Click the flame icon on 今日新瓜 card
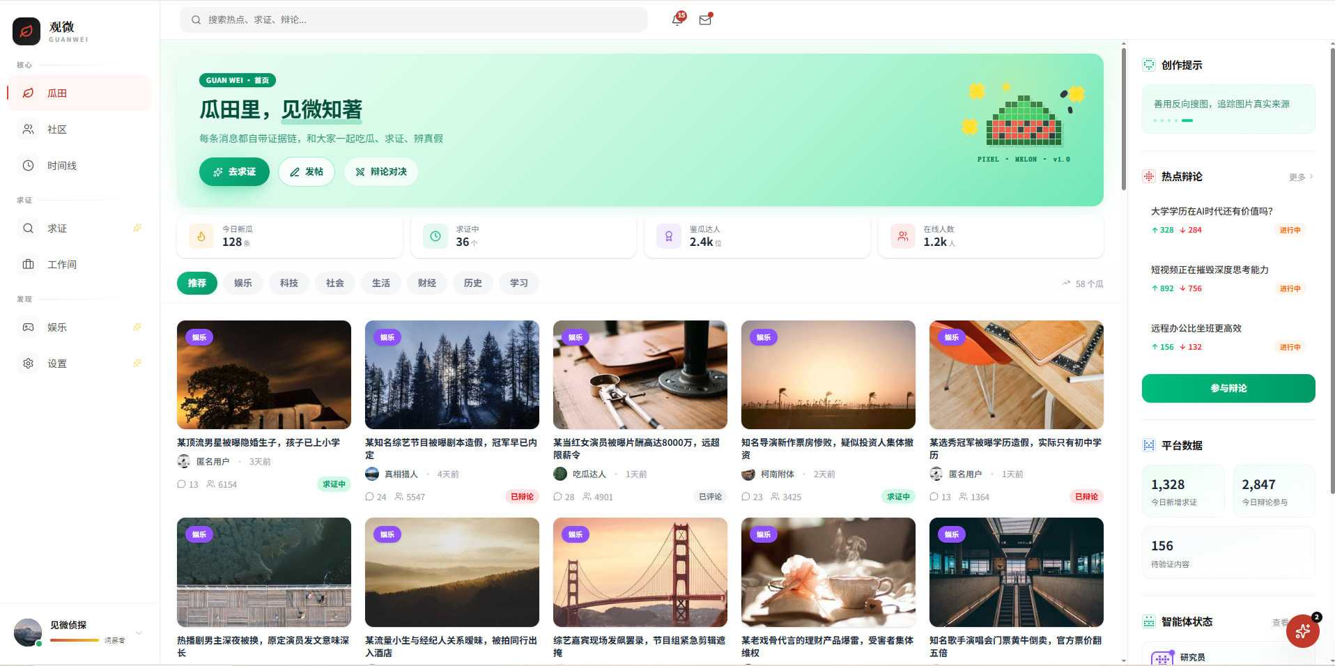The height and width of the screenshot is (666, 1335). (201, 236)
